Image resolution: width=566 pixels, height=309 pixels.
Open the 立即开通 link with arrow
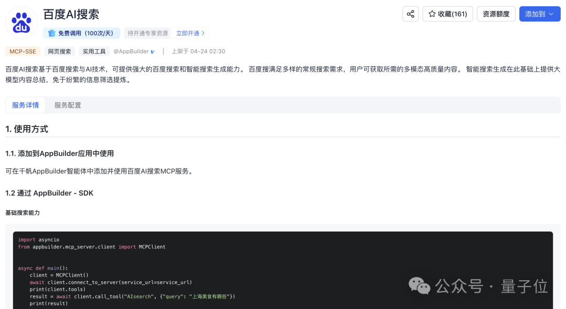(191, 33)
